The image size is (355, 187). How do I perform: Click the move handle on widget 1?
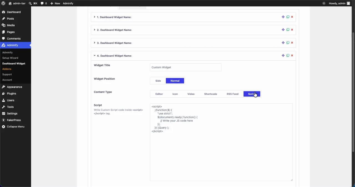pyautogui.click(x=283, y=17)
